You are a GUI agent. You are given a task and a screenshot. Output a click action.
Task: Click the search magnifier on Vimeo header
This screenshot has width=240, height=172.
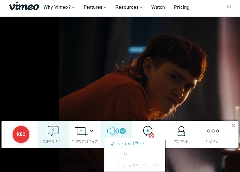[x=229, y=7]
